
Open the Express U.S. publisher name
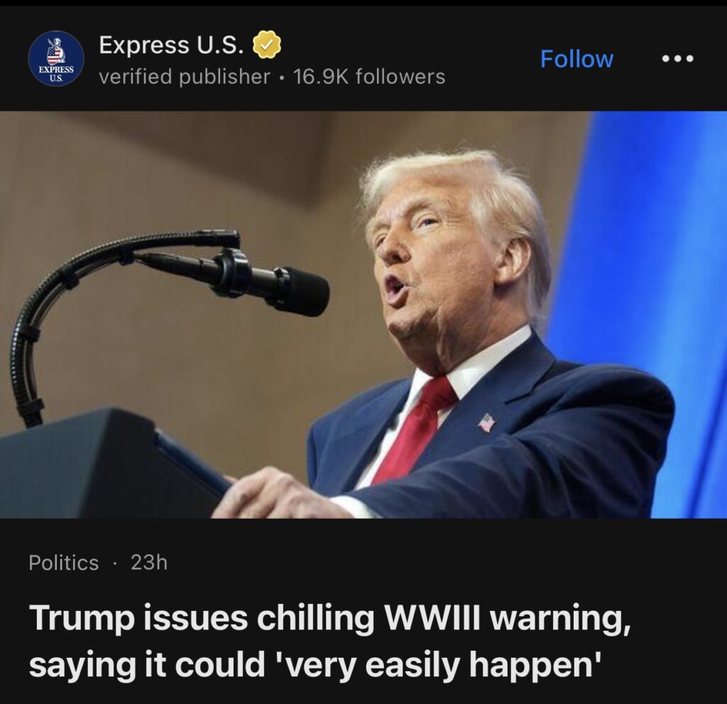pyautogui.click(x=170, y=45)
